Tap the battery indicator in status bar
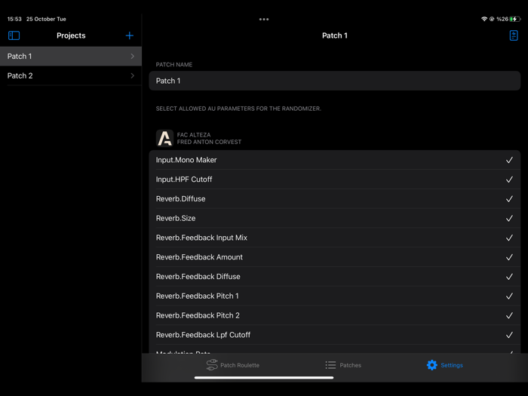 pyautogui.click(x=515, y=19)
